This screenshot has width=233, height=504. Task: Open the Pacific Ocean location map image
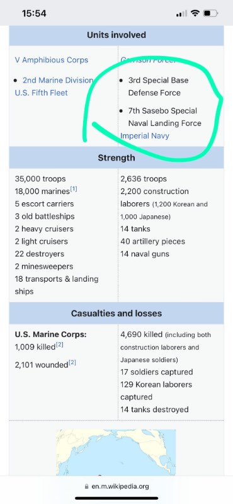tap(116, 452)
